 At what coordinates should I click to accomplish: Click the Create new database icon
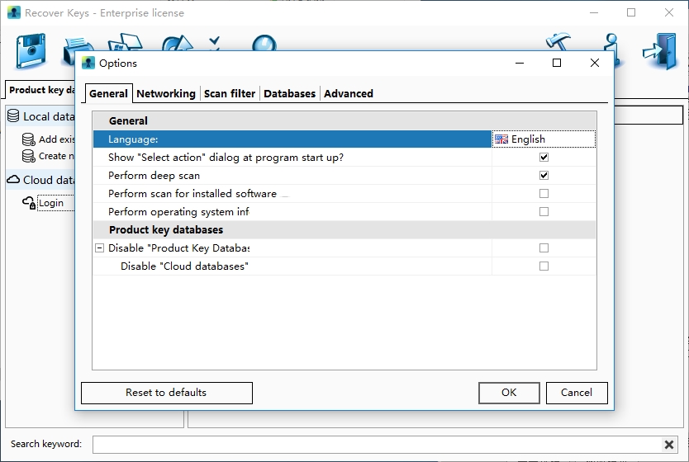[29, 156]
